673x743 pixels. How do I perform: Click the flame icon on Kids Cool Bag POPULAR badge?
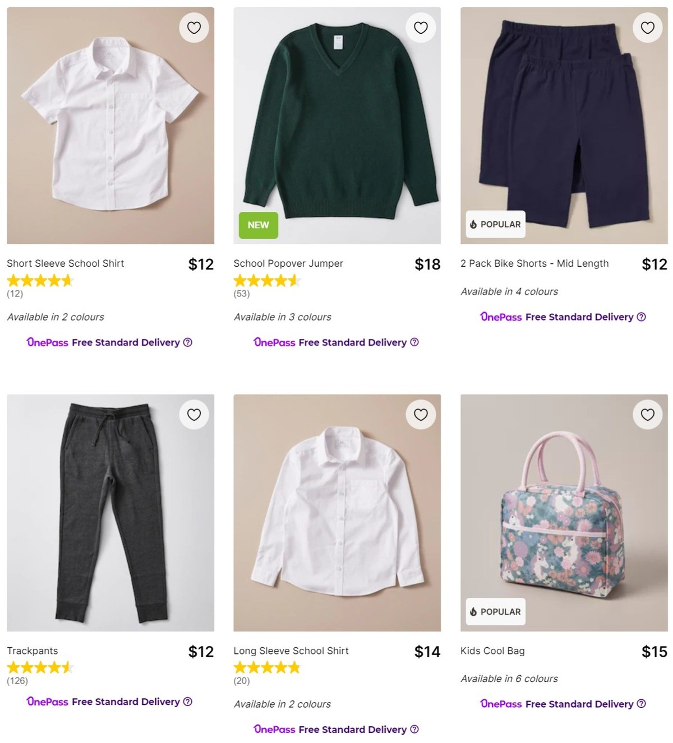click(474, 611)
